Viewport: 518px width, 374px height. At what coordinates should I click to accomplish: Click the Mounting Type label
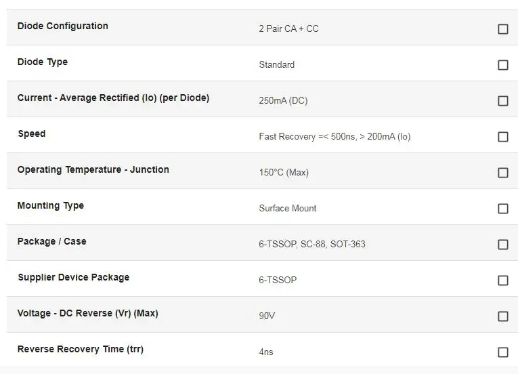click(51, 206)
